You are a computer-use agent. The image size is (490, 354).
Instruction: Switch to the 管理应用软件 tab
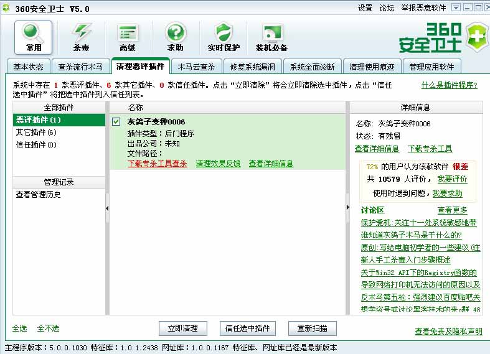(431, 67)
